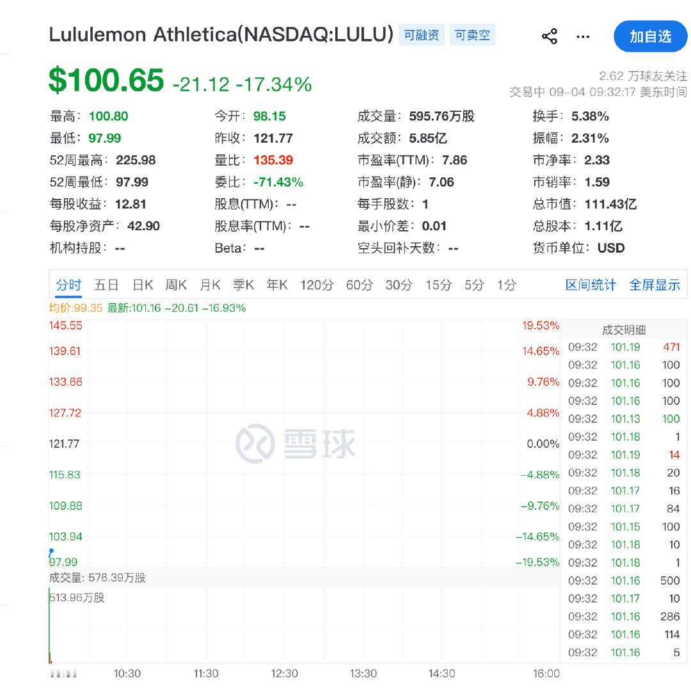Open the 周K chart tab
The width and height of the screenshot is (691, 692).
pos(176,285)
